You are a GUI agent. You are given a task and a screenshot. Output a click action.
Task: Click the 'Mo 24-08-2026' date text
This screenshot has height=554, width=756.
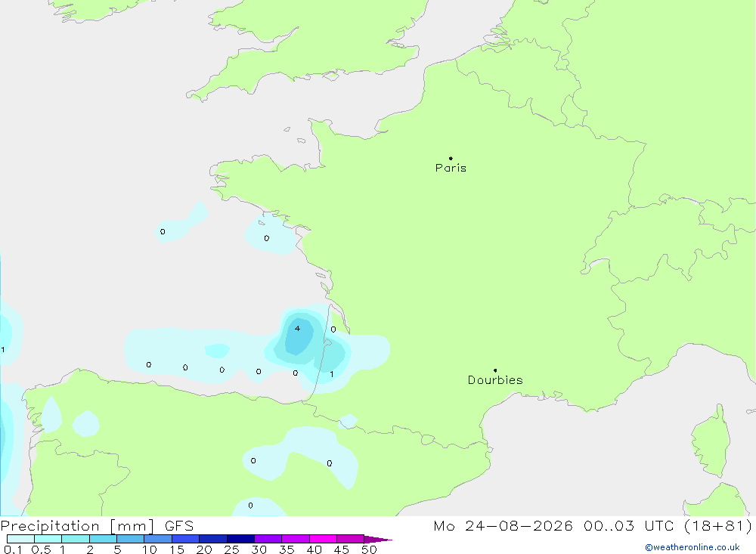click(503, 525)
